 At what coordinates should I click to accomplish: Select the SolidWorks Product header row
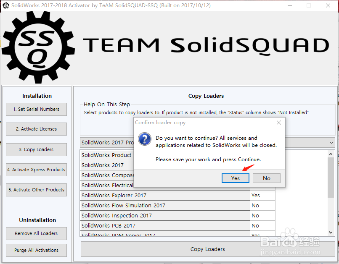[107, 155]
